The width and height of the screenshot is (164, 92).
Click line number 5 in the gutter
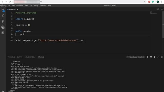(12, 25)
